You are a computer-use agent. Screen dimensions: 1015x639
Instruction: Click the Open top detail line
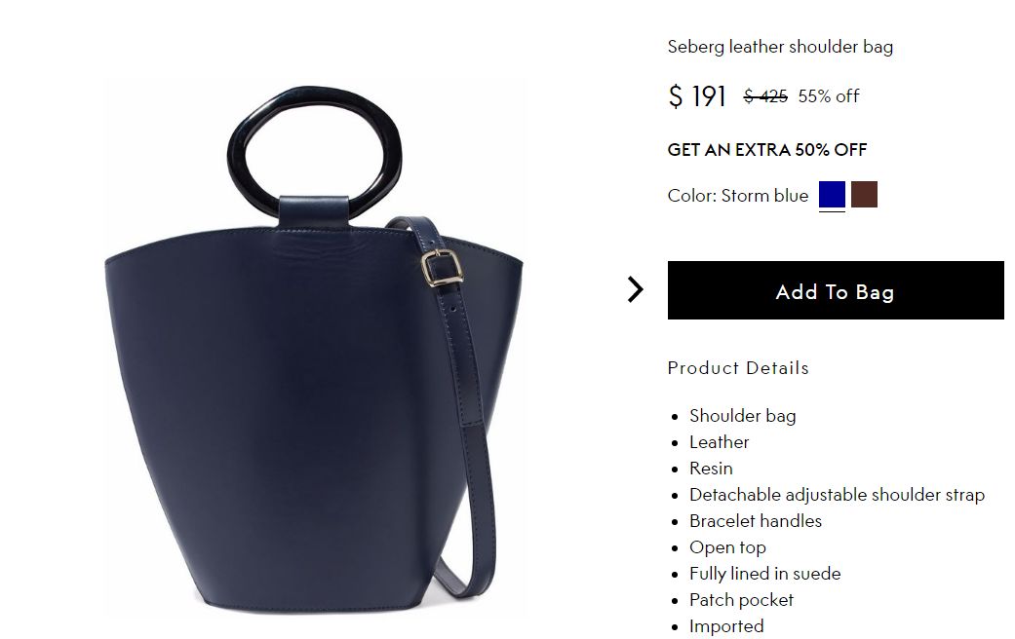click(x=727, y=547)
